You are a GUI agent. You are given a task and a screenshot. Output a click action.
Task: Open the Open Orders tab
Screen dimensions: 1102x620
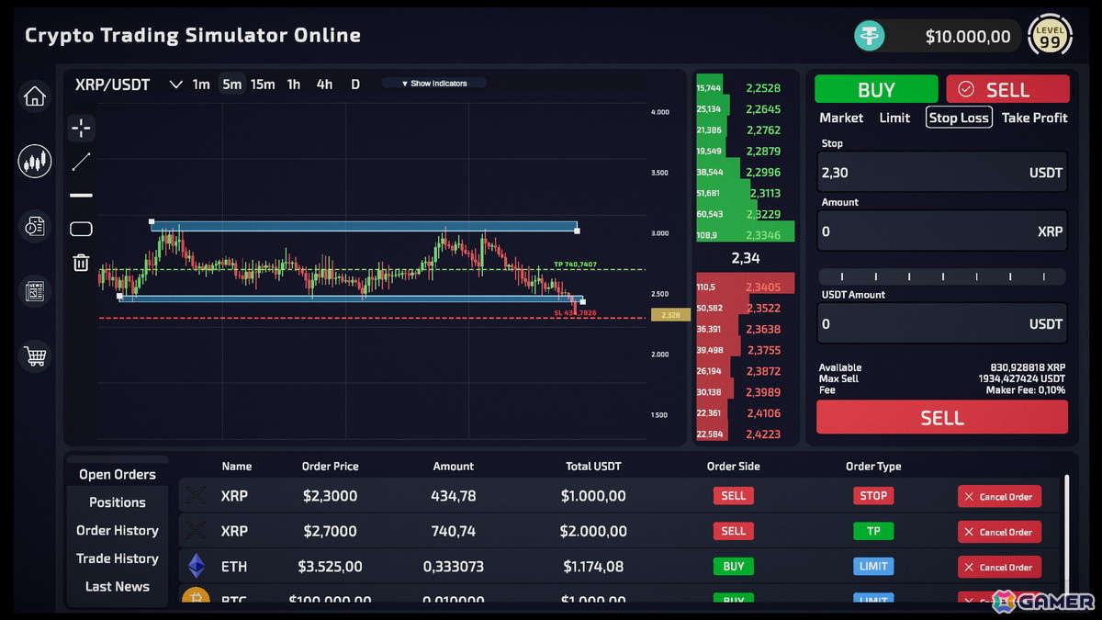[118, 475]
